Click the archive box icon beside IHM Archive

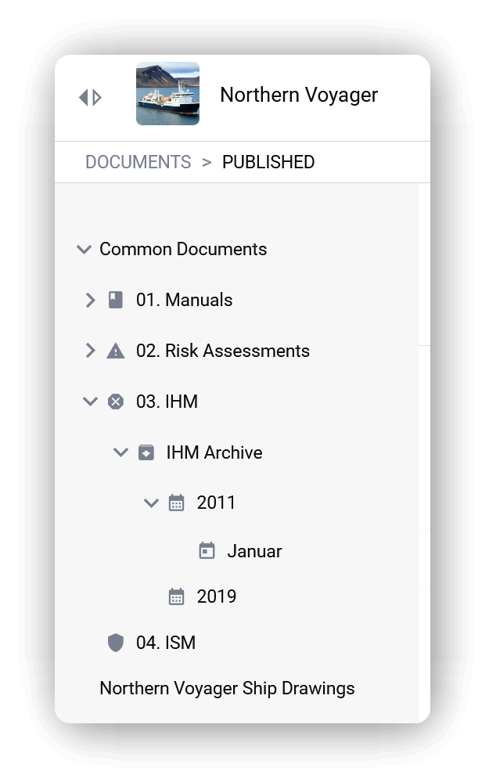tap(146, 452)
